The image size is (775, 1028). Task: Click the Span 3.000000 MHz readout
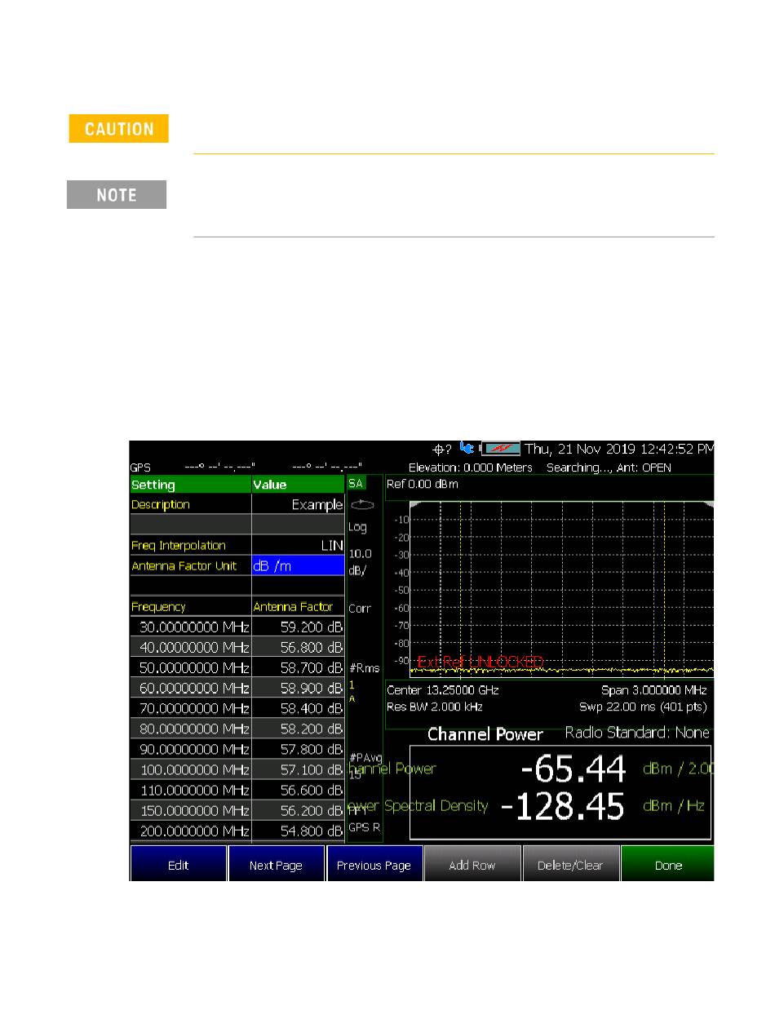tap(654, 690)
